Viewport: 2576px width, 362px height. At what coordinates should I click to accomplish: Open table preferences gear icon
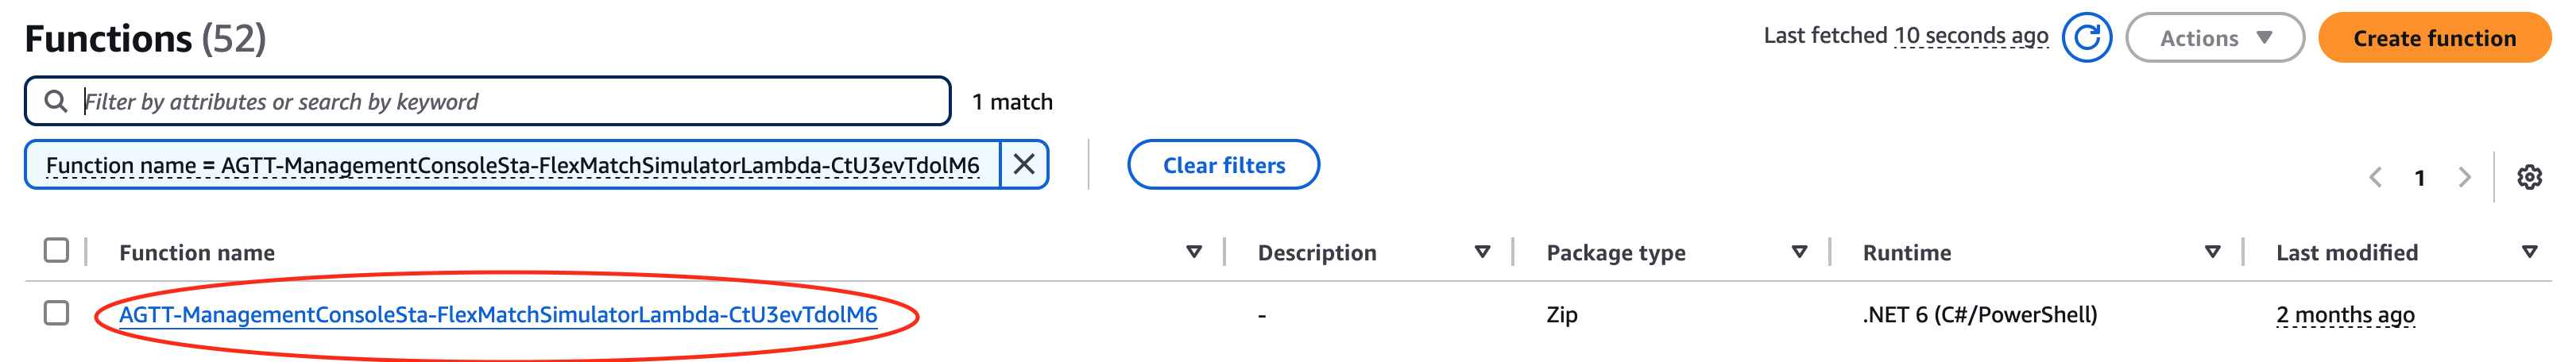(2529, 178)
